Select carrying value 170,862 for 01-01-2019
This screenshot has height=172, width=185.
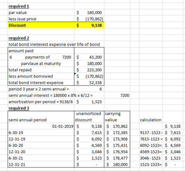117,126
